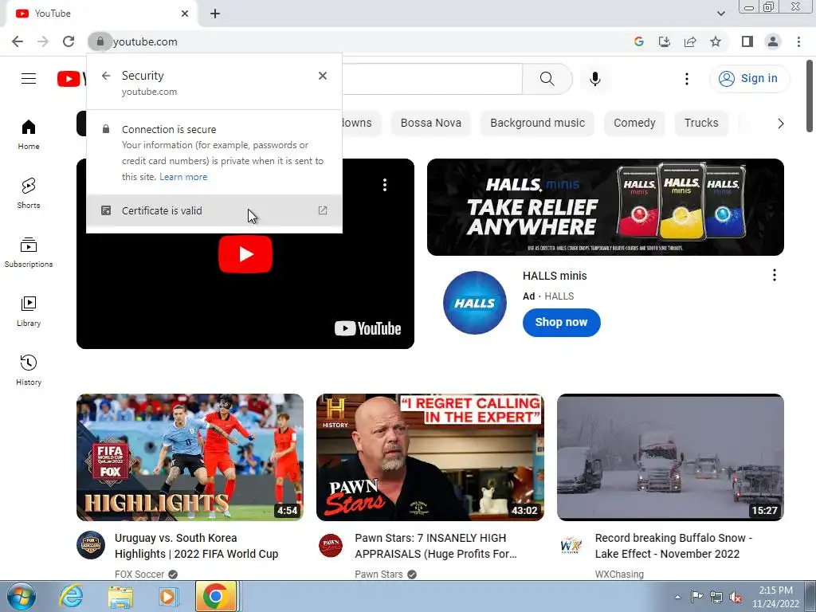Click the Sign in button
This screenshot has height=612, width=816.
(x=749, y=79)
